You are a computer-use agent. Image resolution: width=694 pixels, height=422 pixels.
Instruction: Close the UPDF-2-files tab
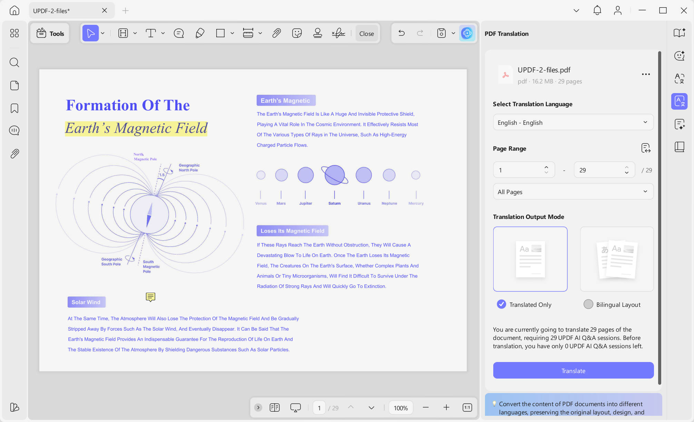(104, 10)
